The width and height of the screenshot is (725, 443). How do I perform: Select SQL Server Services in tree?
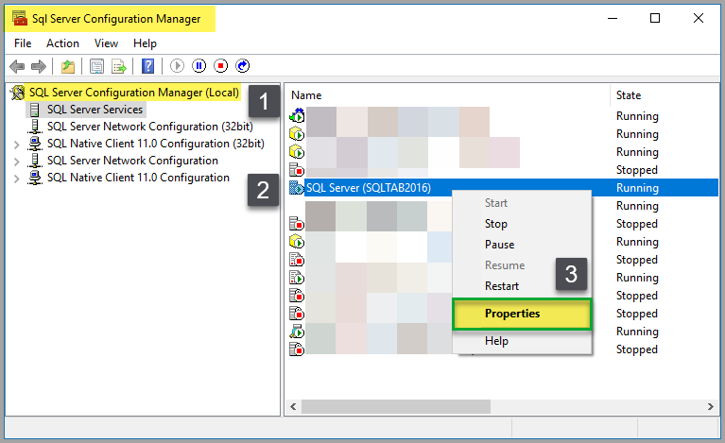click(x=95, y=110)
